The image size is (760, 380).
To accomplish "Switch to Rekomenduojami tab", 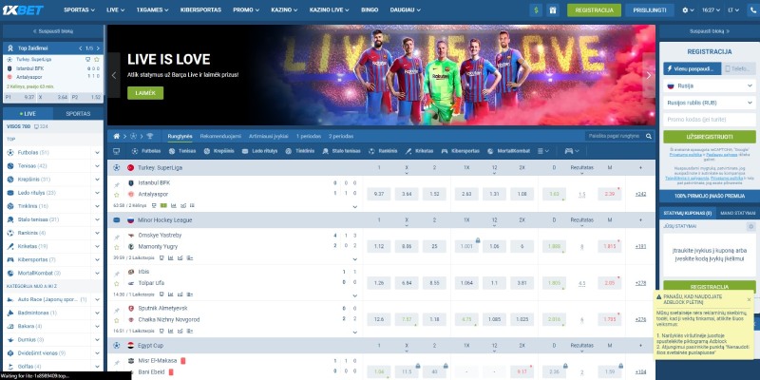I will pyautogui.click(x=220, y=136).
